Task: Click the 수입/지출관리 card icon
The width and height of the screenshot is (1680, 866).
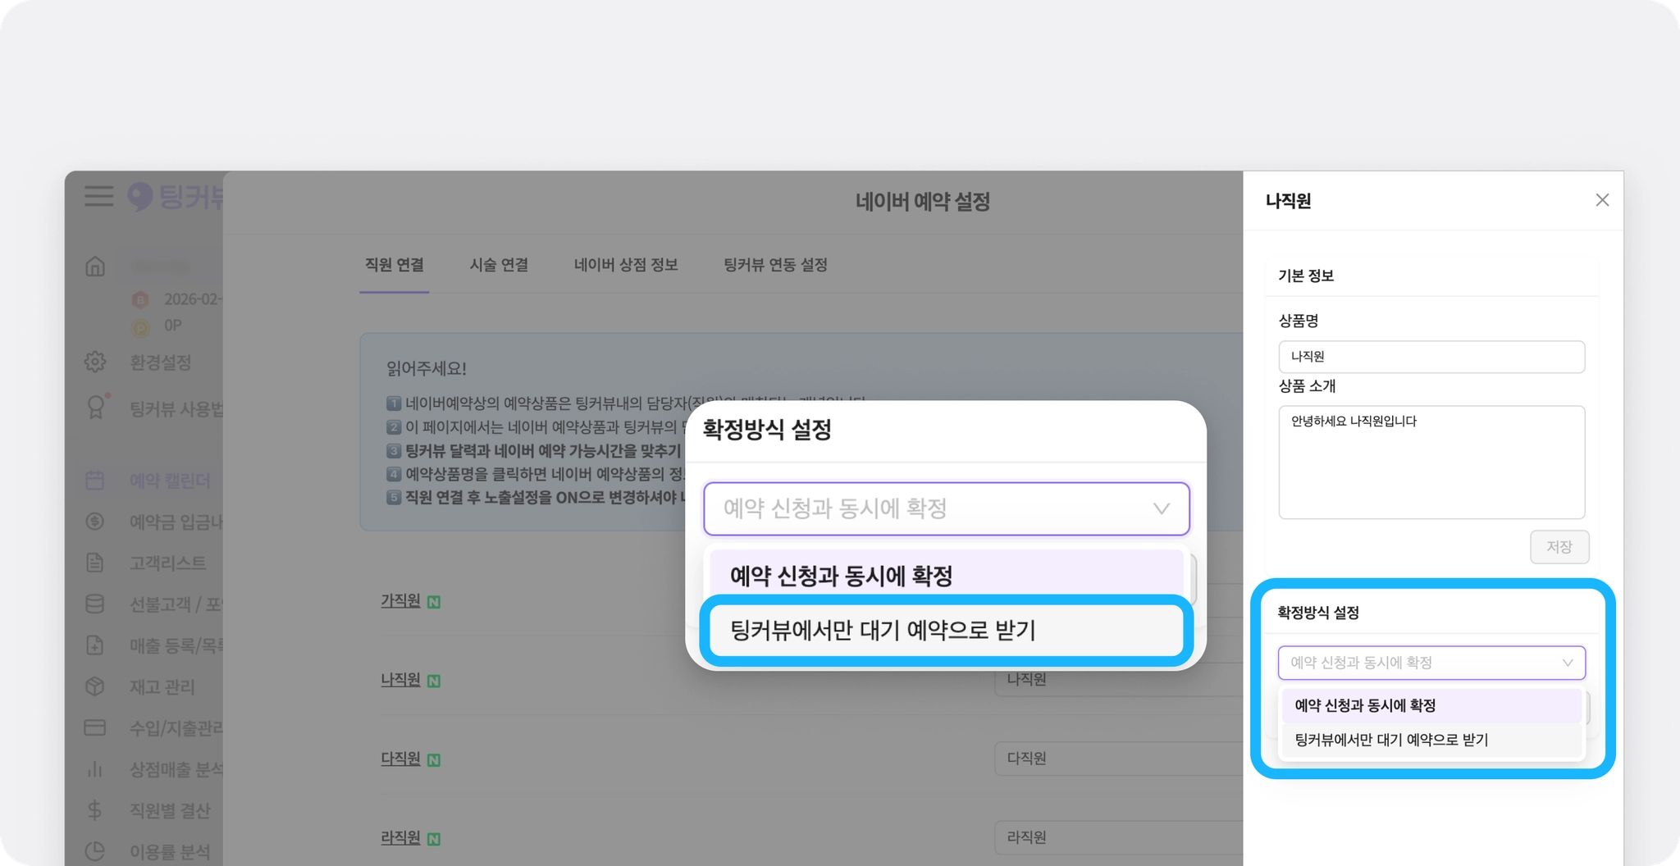Action: click(x=95, y=727)
